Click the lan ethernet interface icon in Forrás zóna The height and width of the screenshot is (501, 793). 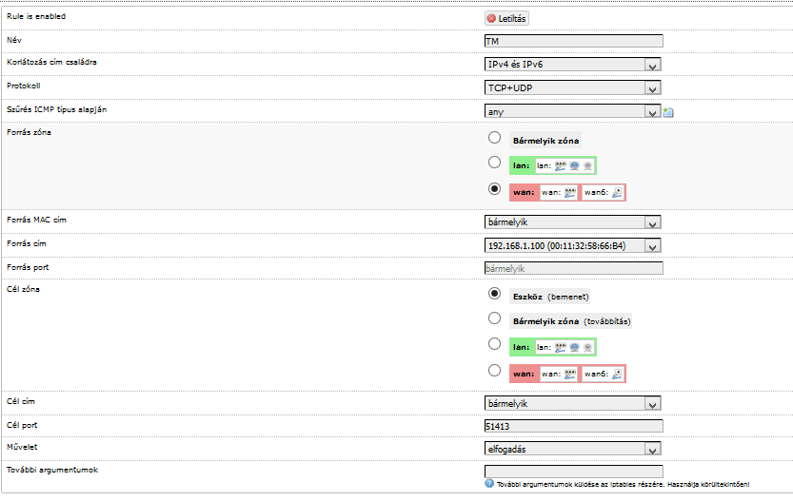click(561, 165)
